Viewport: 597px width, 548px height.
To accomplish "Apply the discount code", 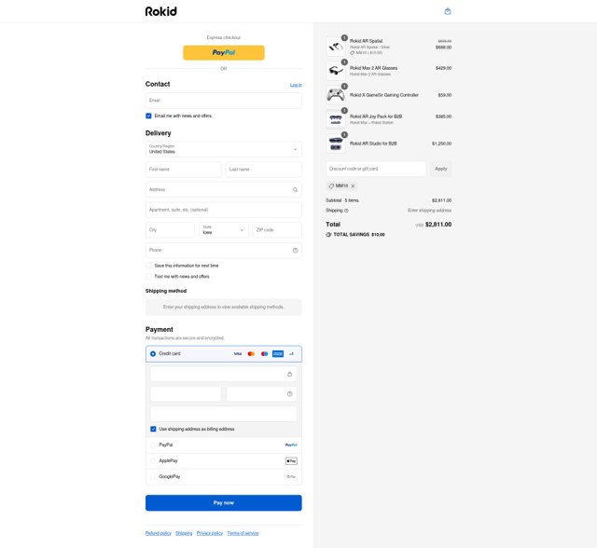I will 441,169.
